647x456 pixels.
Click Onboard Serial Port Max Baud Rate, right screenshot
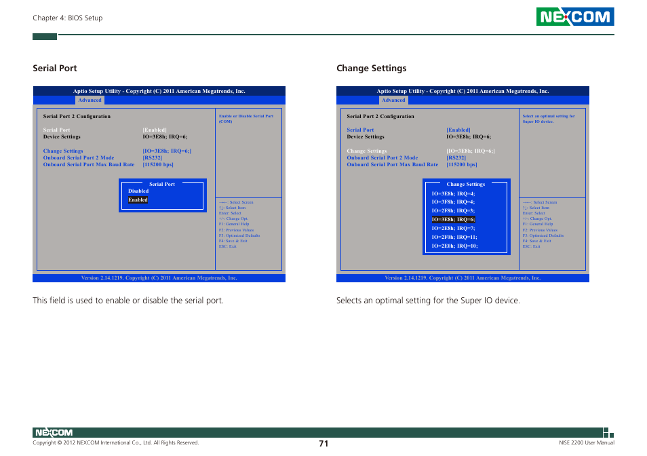tap(393, 164)
